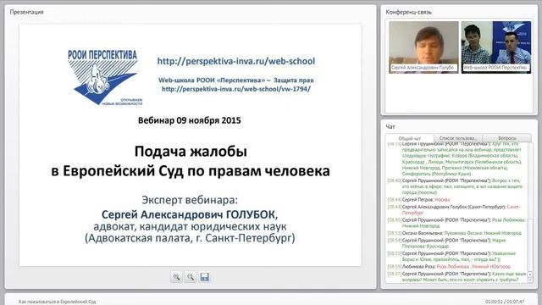Click the РООИ Перспектива logo on the slide

[105, 77]
